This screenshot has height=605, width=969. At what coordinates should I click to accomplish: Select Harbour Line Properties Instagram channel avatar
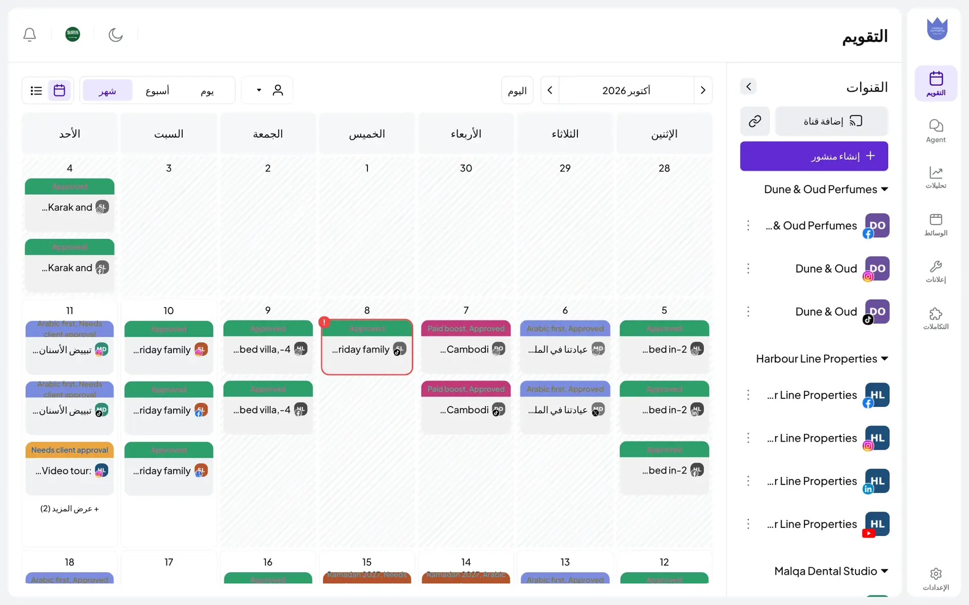coord(877,438)
